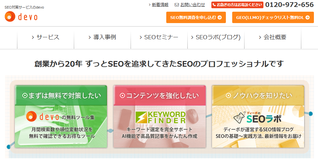The width and height of the screenshot is (318, 165).
Task: Open the SEOラボ(ブログ) navigation item
Action: pos(216,37)
